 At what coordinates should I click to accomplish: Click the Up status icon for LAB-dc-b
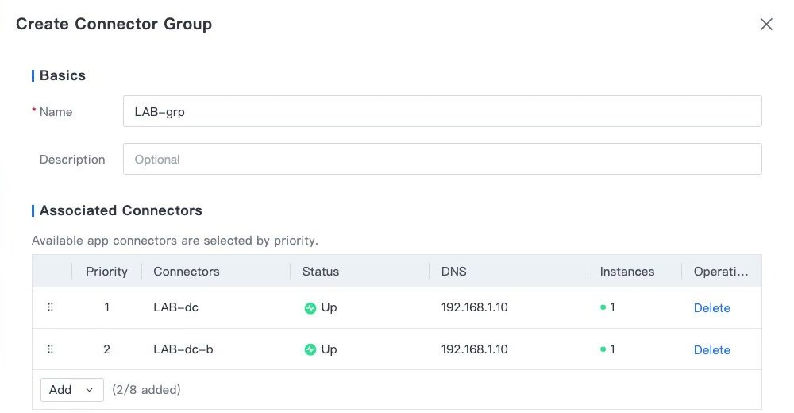click(310, 349)
